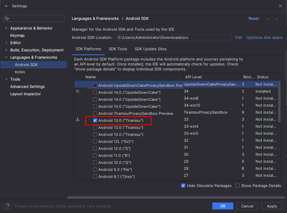
Task: Click the X remove icon beside Android 14.0
Action: coord(78,91)
